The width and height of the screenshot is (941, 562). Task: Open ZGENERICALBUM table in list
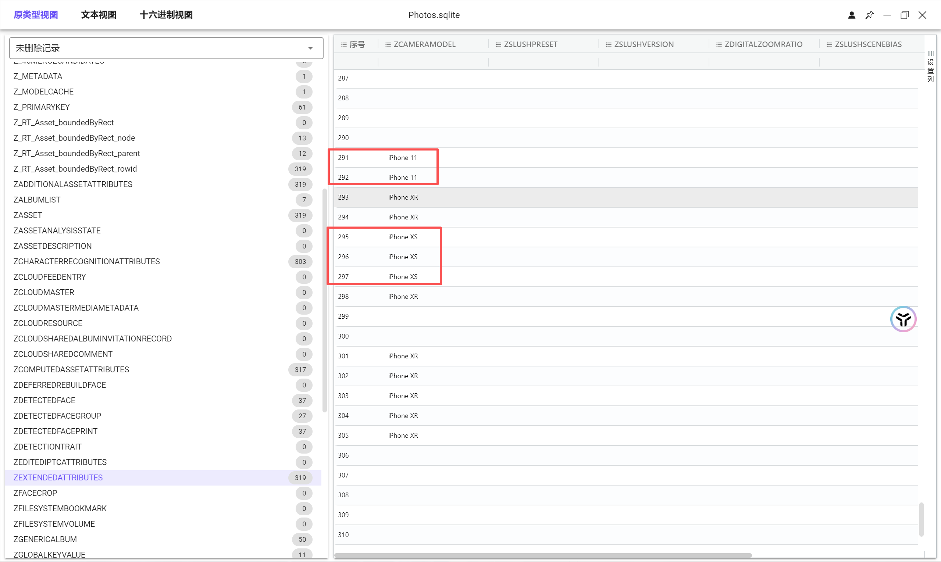coord(45,539)
